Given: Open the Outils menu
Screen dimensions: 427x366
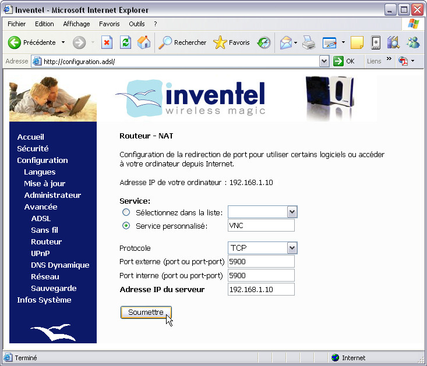Looking at the screenshot, I should [137, 24].
